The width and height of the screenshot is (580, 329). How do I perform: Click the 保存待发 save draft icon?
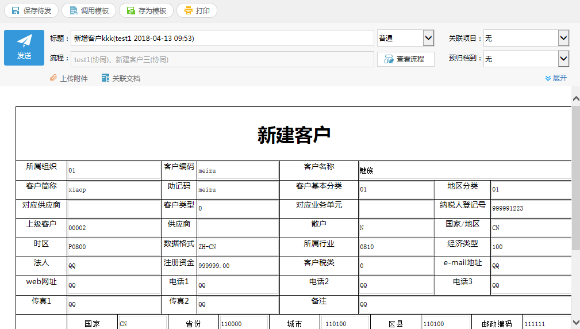pos(16,10)
